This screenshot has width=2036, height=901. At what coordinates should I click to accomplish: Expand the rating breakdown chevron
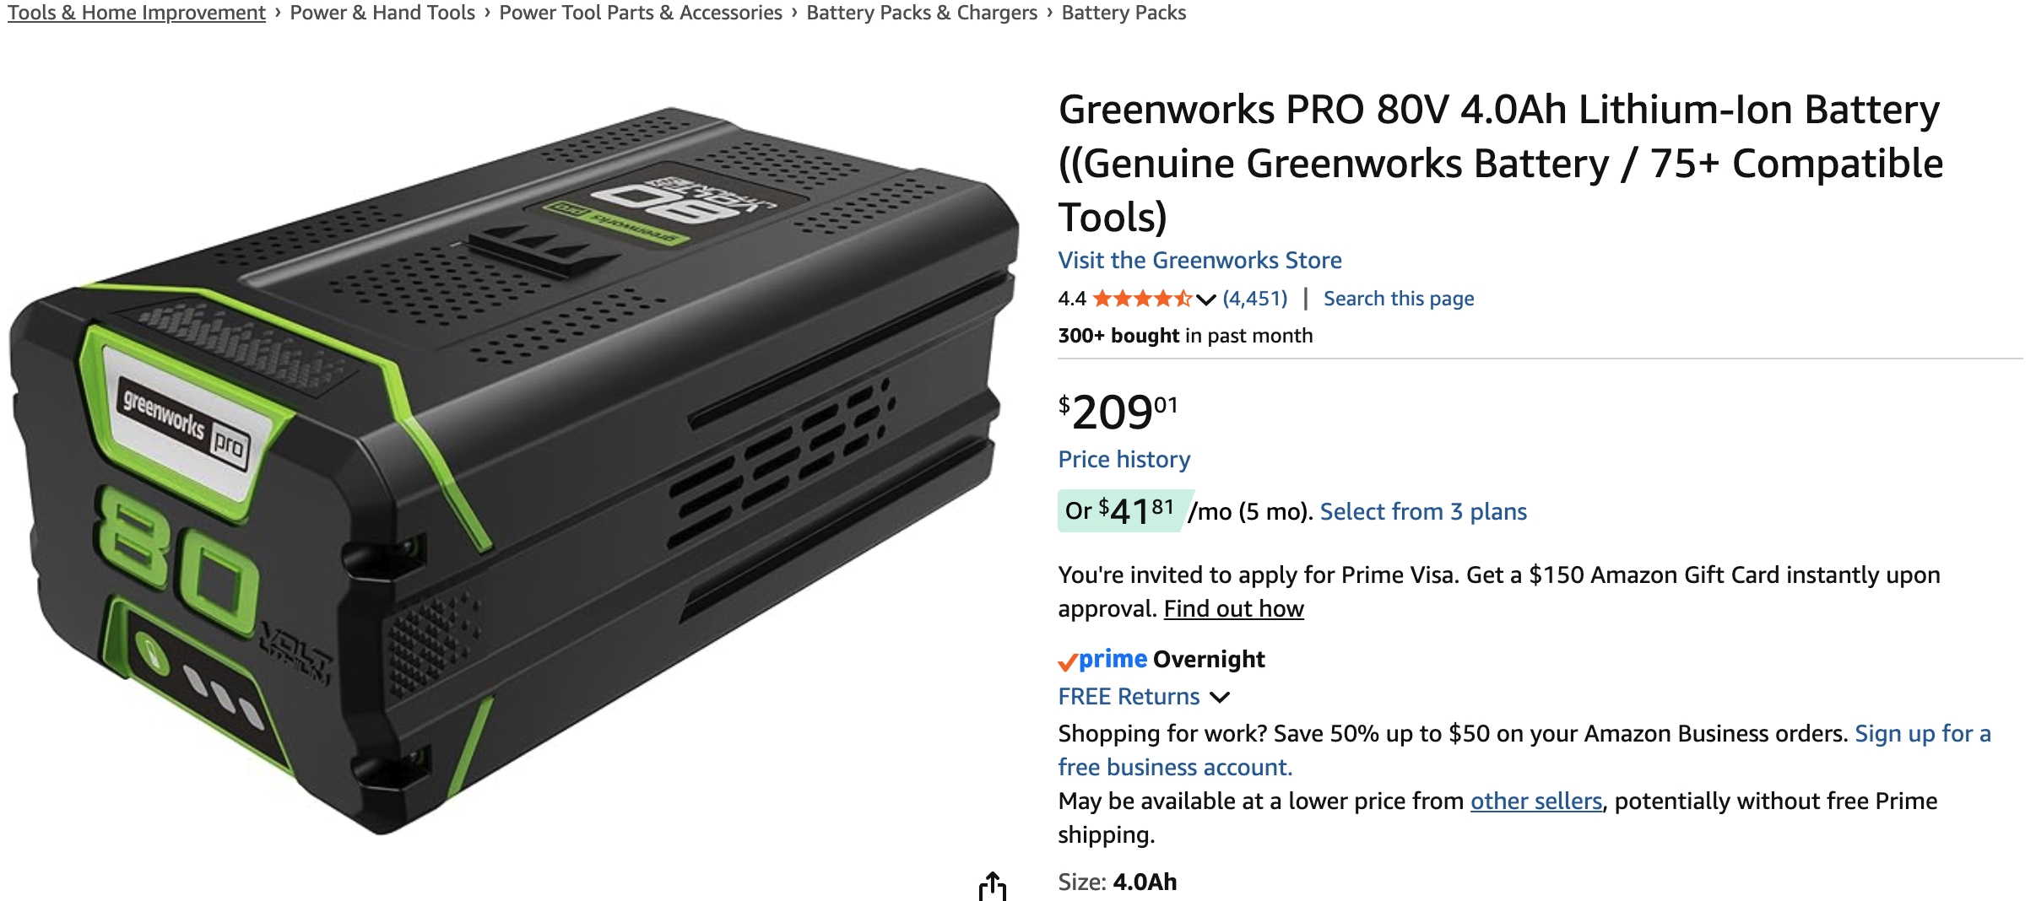pyautogui.click(x=1206, y=299)
